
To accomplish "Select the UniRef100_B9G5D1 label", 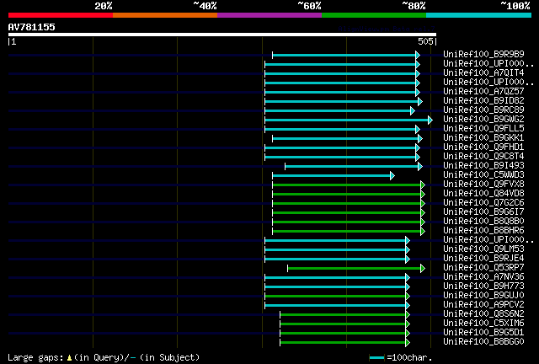I will (483, 333).
